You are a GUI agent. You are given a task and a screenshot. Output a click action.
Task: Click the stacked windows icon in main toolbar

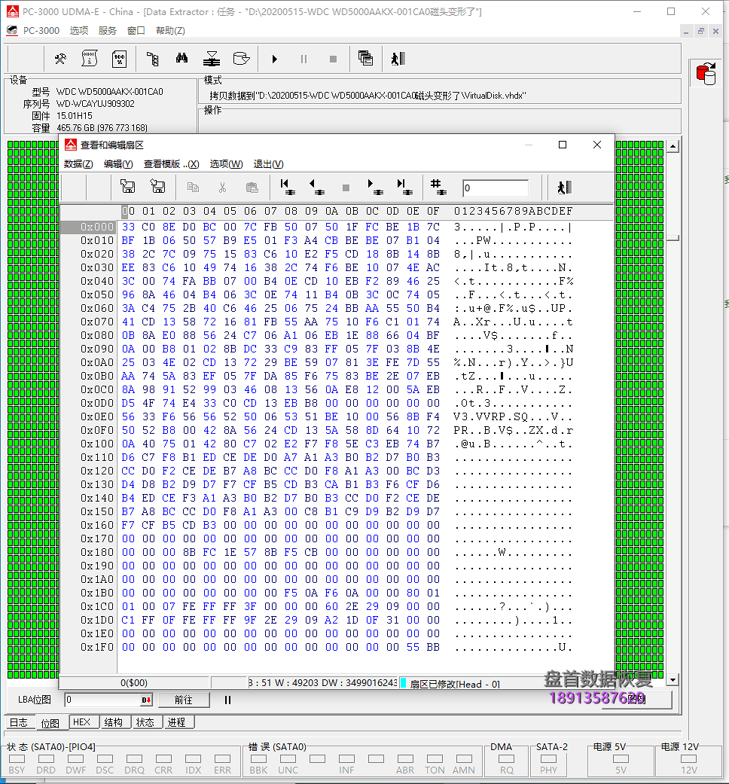tap(365, 59)
